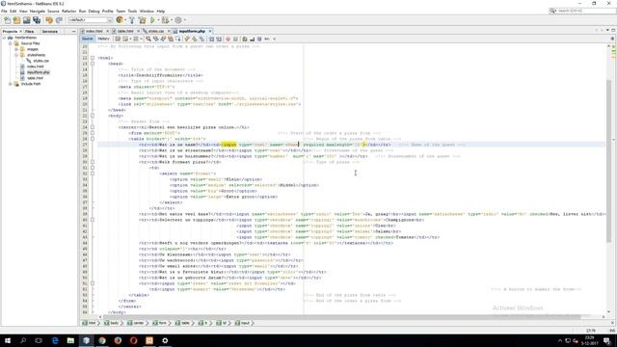Open the Tools menu
The width and height of the screenshot is (617, 347).
click(x=132, y=11)
